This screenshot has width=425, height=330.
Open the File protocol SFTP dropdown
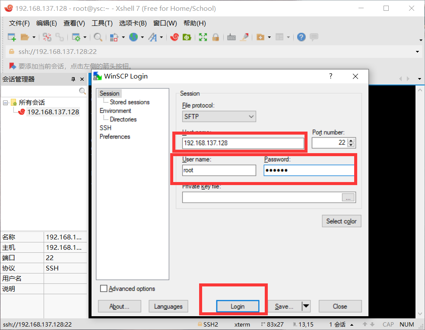click(x=219, y=116)
